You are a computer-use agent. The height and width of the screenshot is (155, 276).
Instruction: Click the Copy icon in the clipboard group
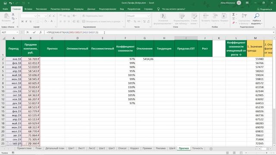[13, 19]
